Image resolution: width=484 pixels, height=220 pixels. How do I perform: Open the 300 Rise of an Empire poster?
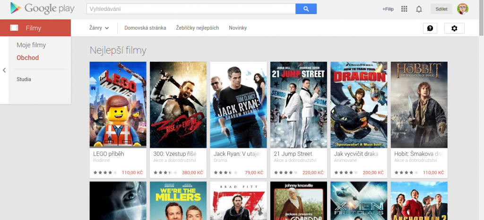[x=178, y=105]
